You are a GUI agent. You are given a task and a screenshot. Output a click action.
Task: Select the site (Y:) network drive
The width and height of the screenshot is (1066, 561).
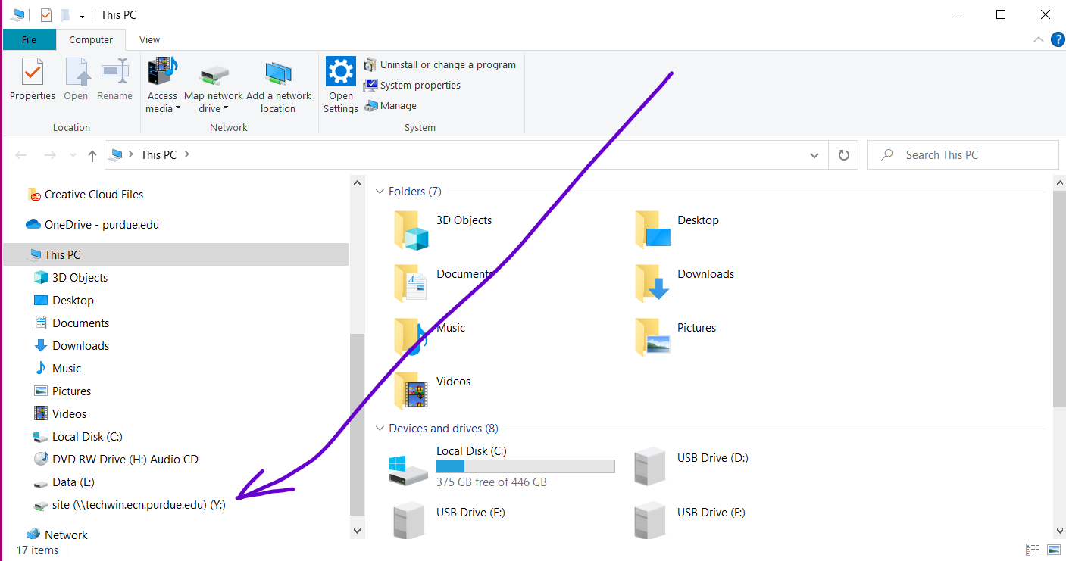(139, 505)
